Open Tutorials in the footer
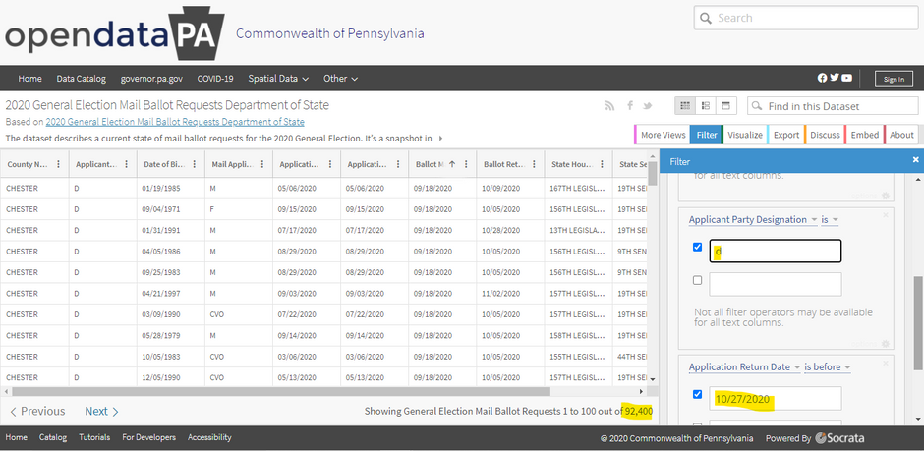The width and height of the screenshot is (924, 451). pos(94,437)
